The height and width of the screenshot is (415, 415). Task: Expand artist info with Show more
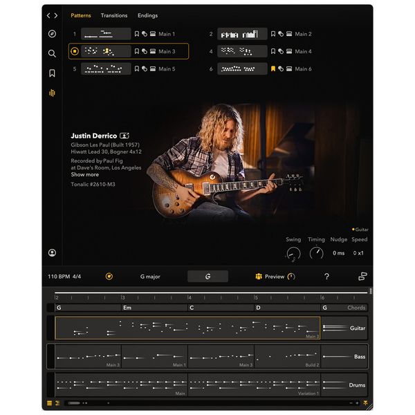point(84,174)
